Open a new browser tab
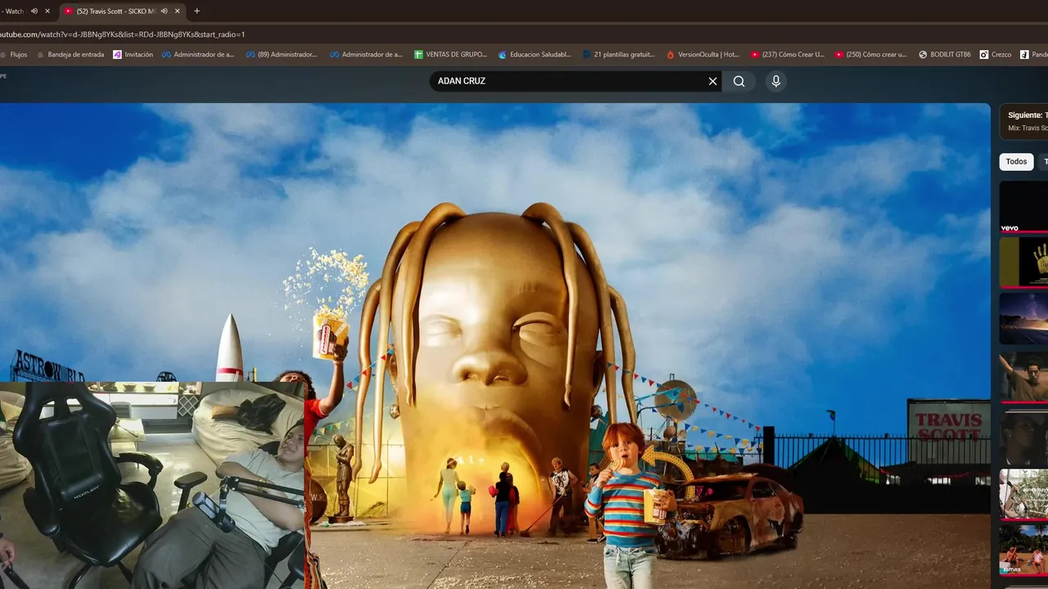The image size is (1048, 589). tap(196, 11)
